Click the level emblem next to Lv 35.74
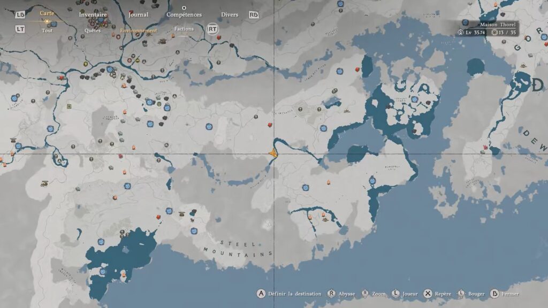Viewport: 548px width, 308px height. point(461,33)
